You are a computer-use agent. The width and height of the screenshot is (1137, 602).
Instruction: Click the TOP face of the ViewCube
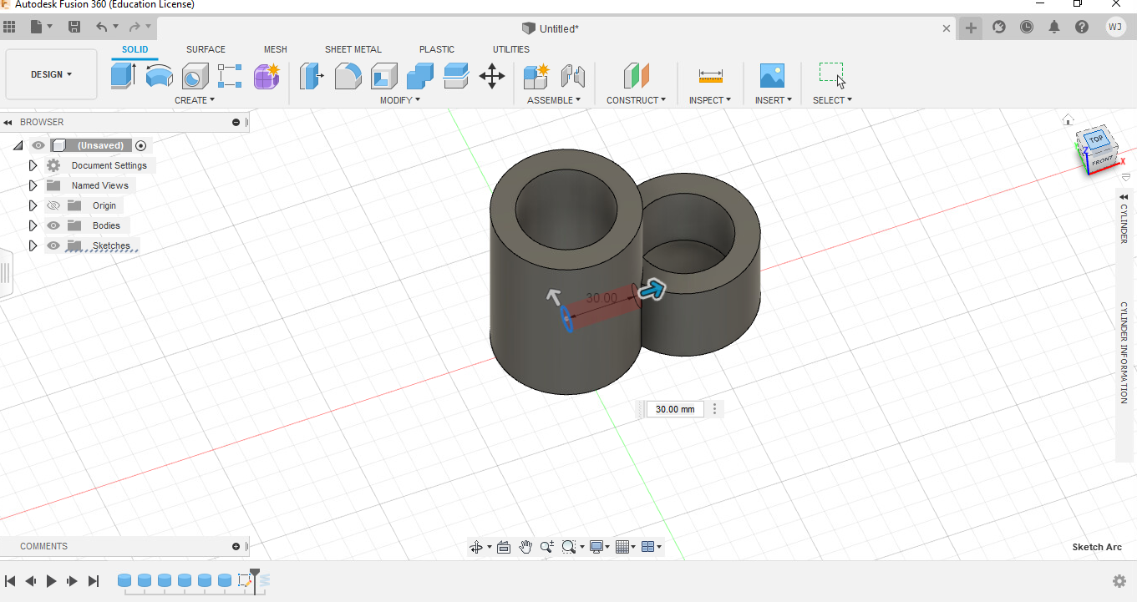point(1096,139)
